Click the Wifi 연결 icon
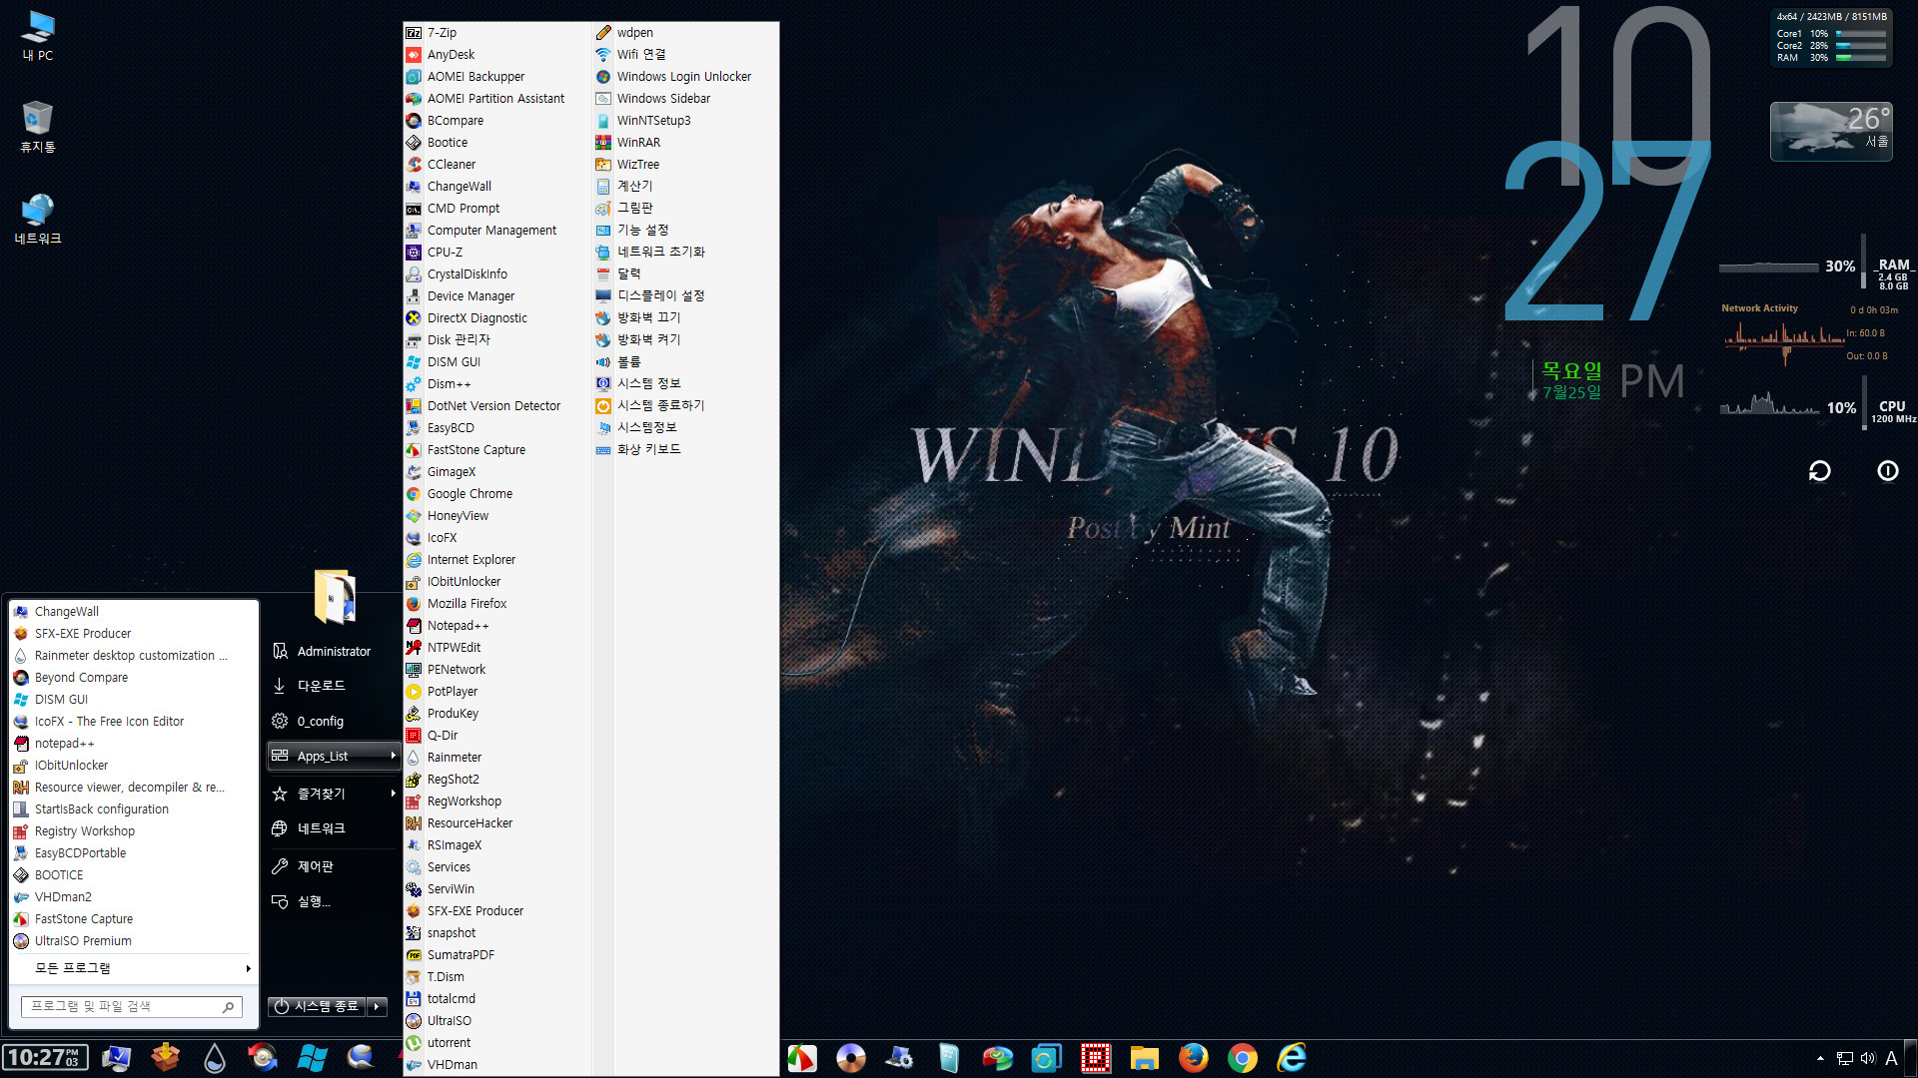This screenshot has height=1078, width=1918. (x=603, y=55)
